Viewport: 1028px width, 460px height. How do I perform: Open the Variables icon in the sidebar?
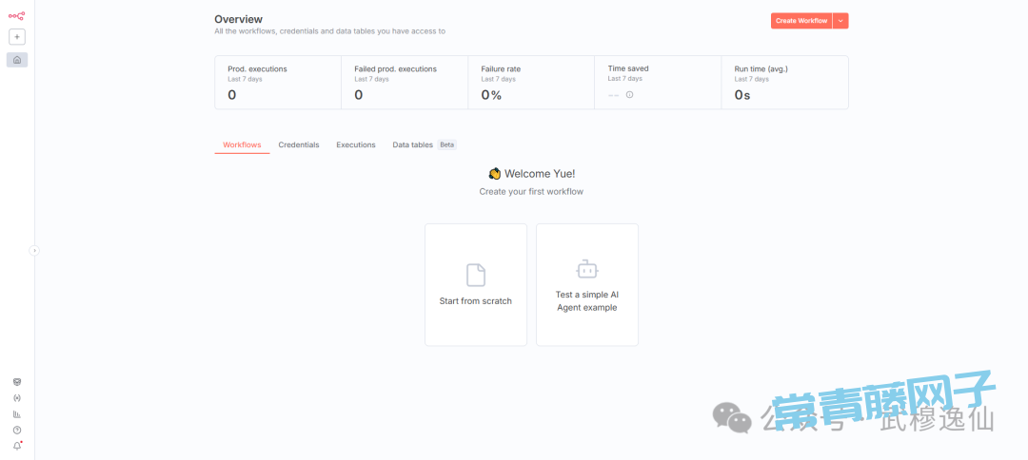(17, 398)
